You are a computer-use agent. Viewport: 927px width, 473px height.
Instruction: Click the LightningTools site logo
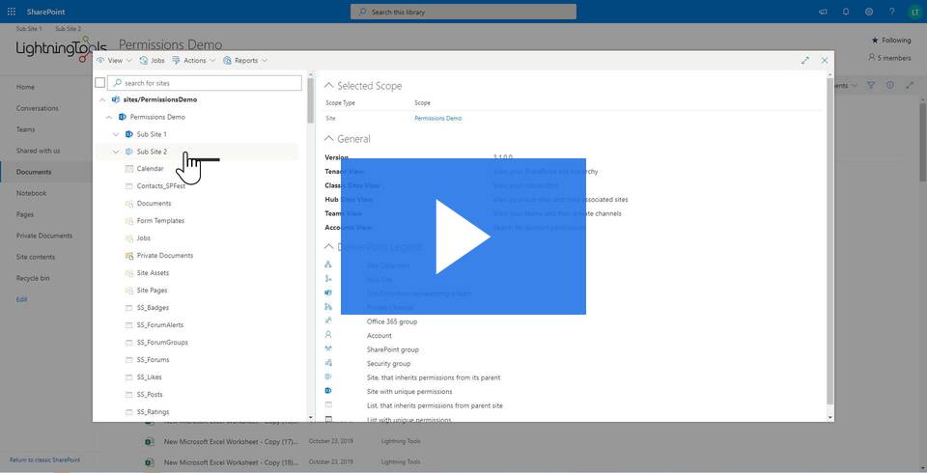pyautogui.click(x=61, y=48)
